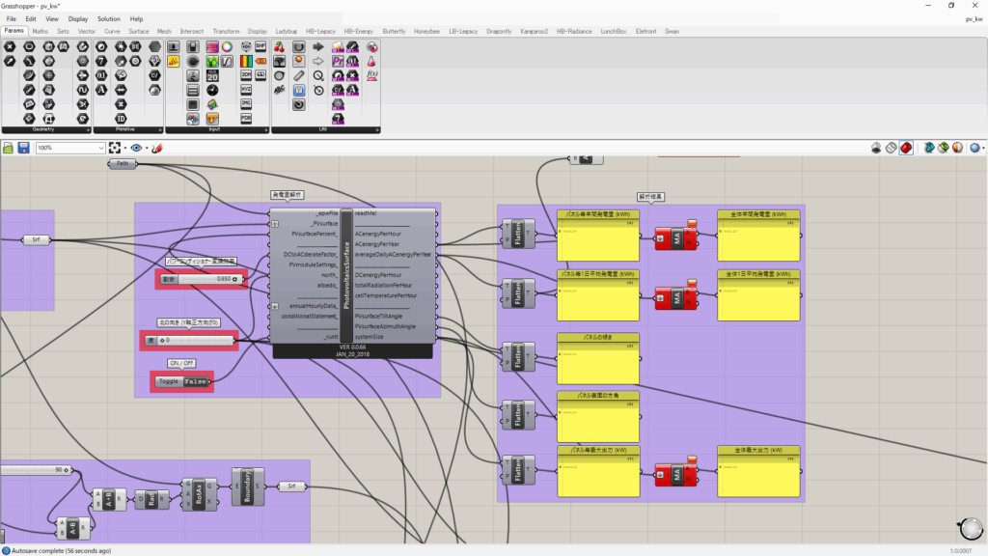Image resolution: width=988 pixels, height=556 pixels.
Task: Toggle the preview eye icon in canvas toolbar
Action: click(x=136, y=148)
